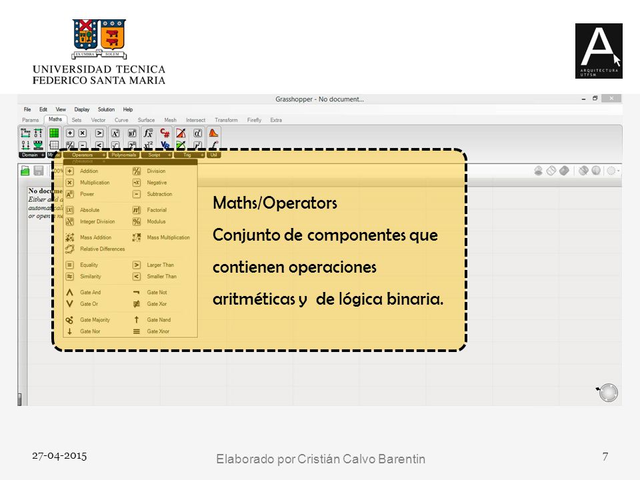Viewport: 640px width, 480px height.
Task: Open the Solution menu
Action: pos(106,109)
